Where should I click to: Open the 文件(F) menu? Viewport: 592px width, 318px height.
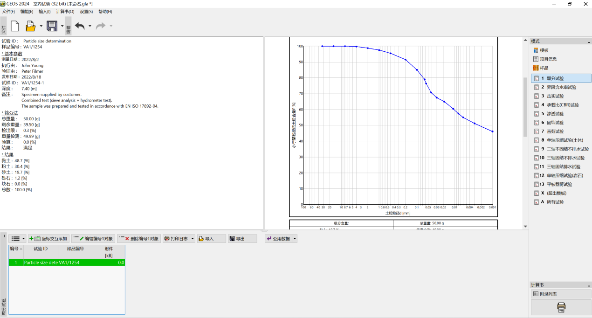tap(8, 12)
